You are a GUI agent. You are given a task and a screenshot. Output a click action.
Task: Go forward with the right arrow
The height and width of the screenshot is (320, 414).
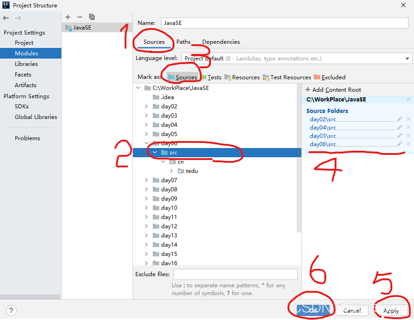click(18, 18)
